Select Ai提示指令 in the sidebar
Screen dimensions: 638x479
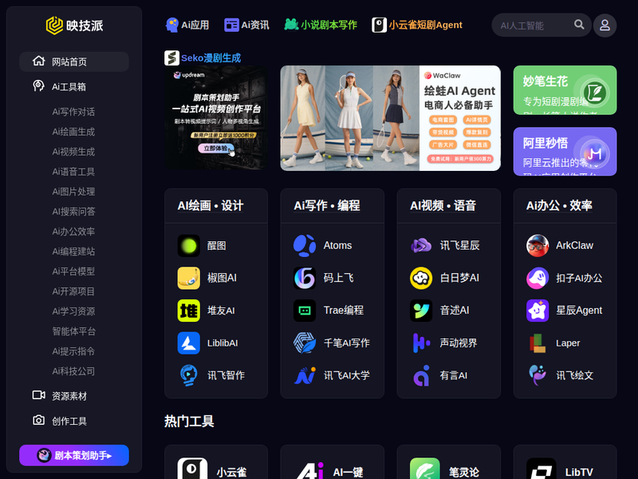[73, 351]
